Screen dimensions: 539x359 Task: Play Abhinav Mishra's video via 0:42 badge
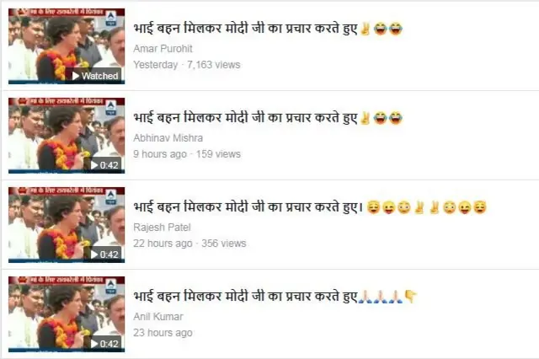[x=104, y=165]
